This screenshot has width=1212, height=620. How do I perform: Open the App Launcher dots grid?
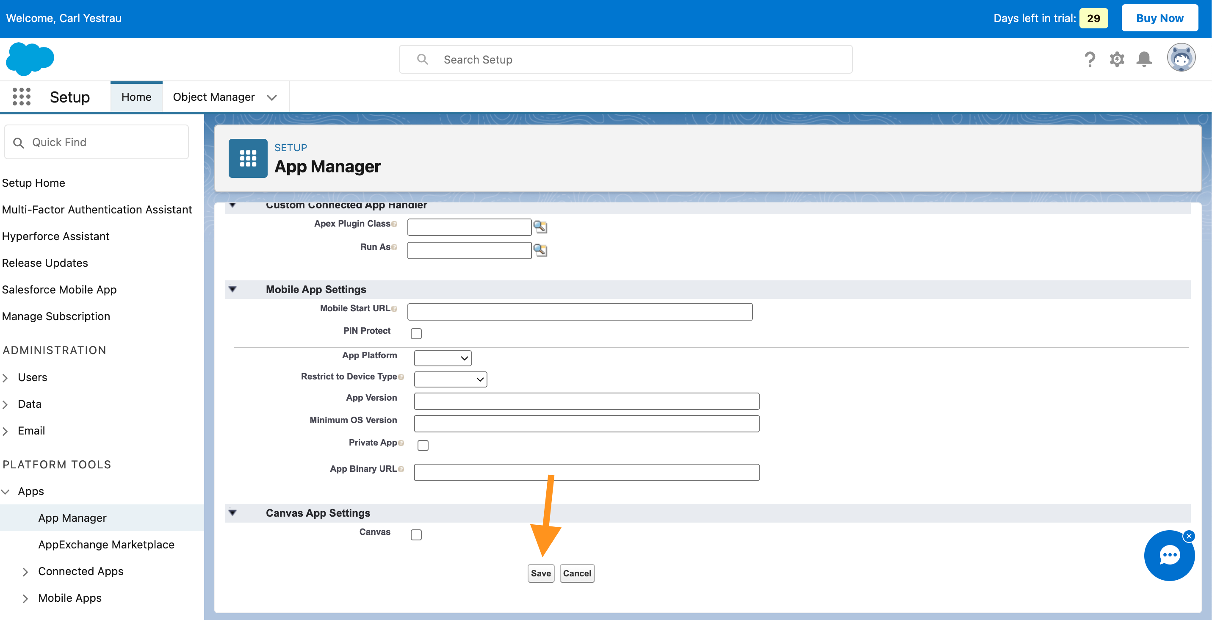[x=22, y=97]
